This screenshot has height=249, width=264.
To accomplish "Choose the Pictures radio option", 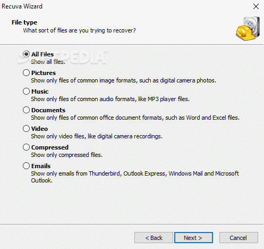I will tap(26, 73).
